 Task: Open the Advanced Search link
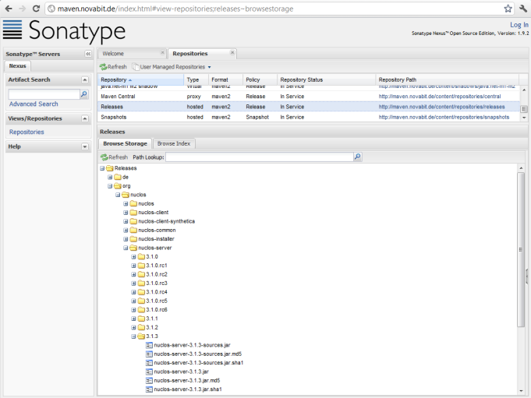point(34,104)
